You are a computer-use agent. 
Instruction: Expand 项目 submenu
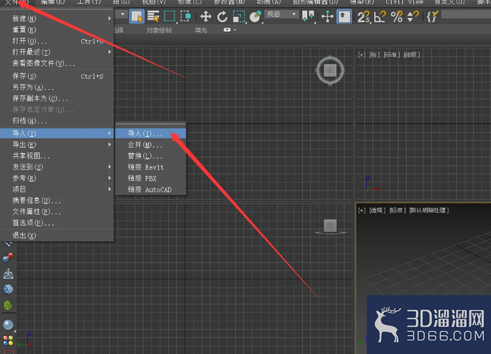pyautogui.click(x=57, y=189)
